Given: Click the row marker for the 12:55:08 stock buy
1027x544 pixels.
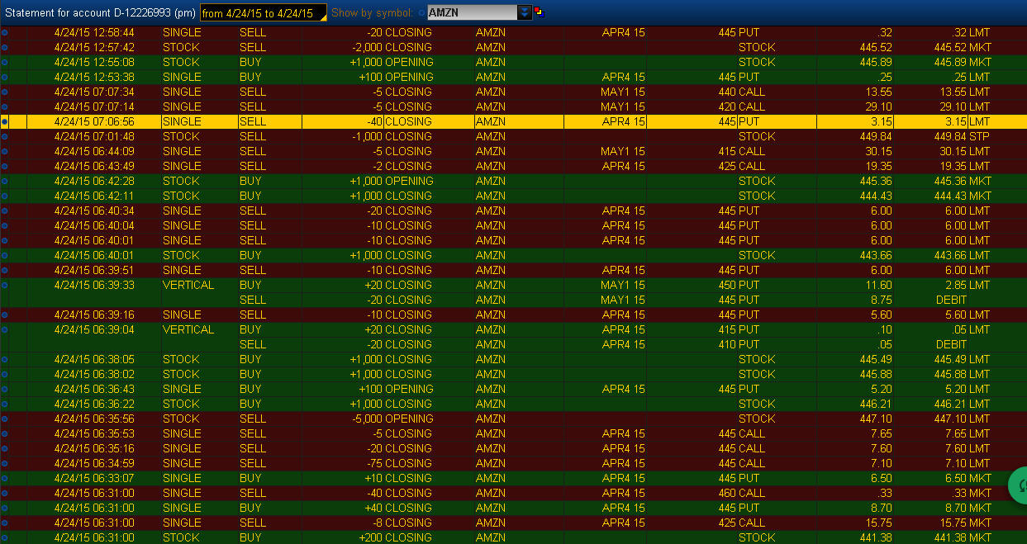Looking at the screenshot, I should pos(4,63).
